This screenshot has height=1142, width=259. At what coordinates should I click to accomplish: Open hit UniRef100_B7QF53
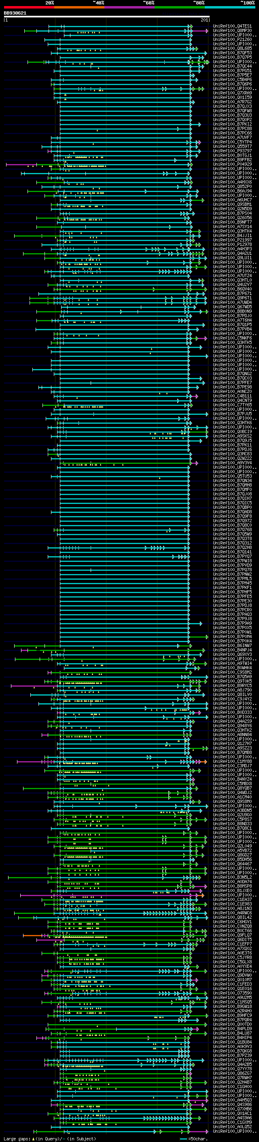coord(232,53)
